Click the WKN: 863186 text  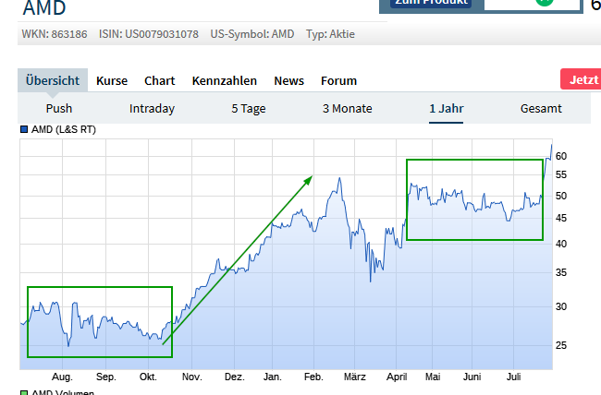[55, 34]
